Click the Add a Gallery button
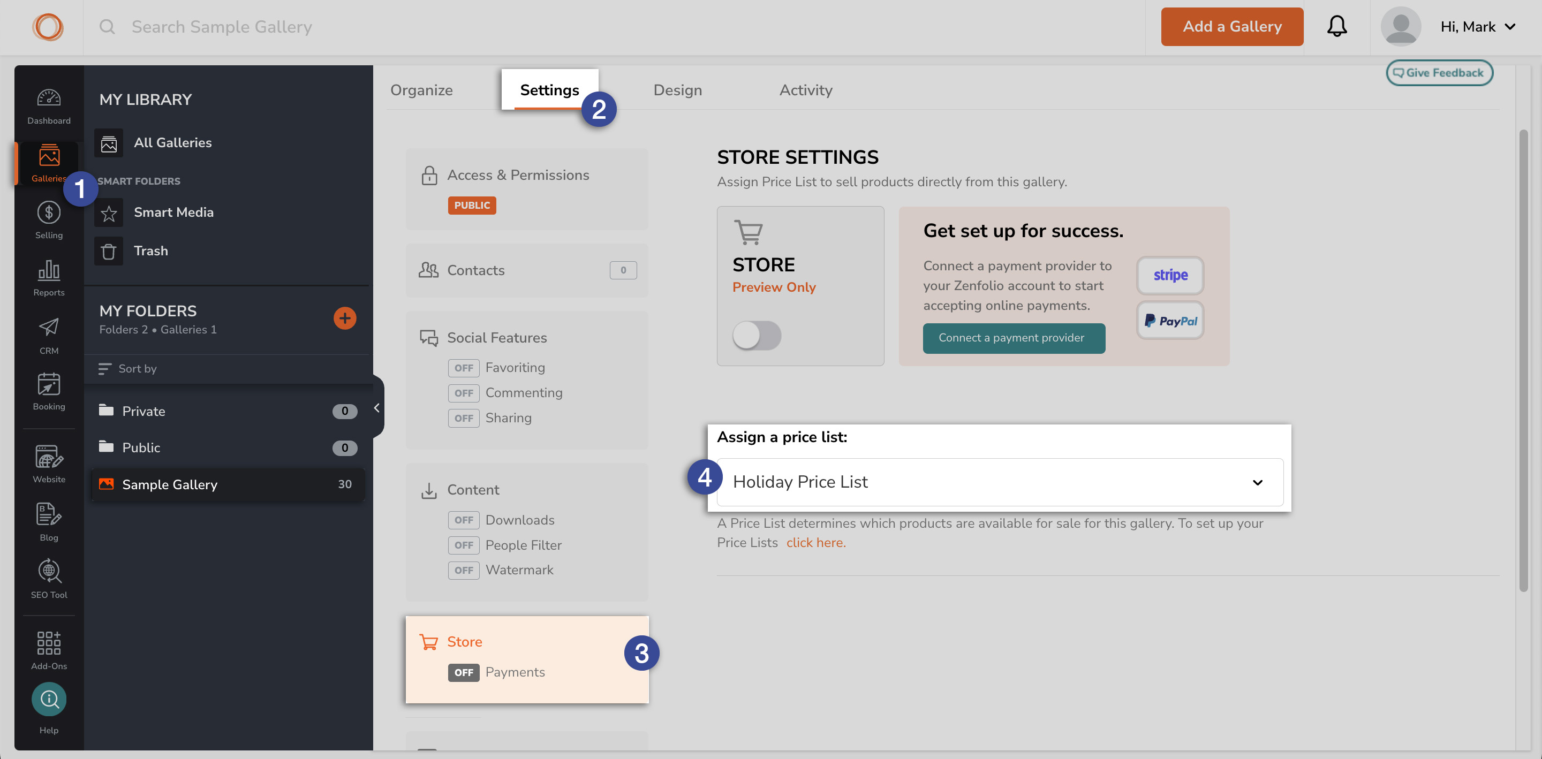1542x759 pixels. pyautogui.click(x=1232, y=27)
